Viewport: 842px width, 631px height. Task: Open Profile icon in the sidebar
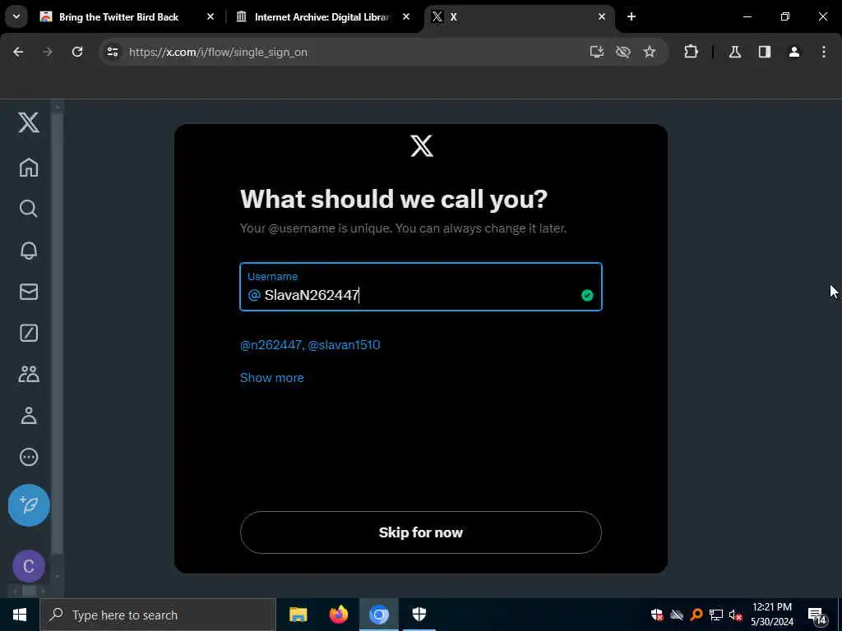(x=29, y=415)
